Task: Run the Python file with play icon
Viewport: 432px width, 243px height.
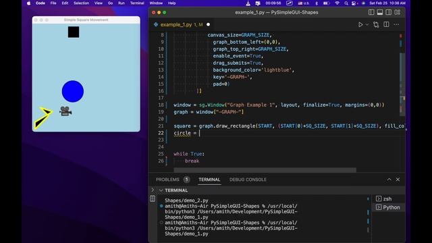Action: pos(360,24)
